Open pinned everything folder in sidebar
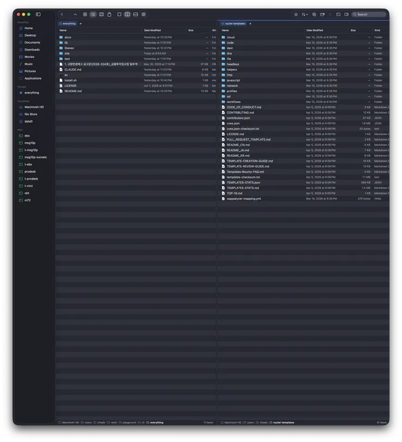Viewport: 402px width, 442px height. 32,93
